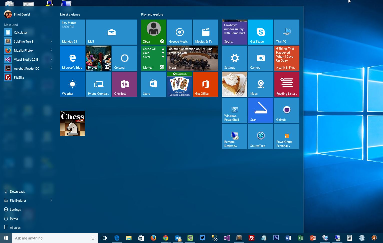Open Excel from the taskbar

tap(300, 238)
